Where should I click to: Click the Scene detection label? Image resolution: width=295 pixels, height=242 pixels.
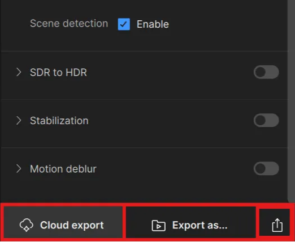pos(69,24)
